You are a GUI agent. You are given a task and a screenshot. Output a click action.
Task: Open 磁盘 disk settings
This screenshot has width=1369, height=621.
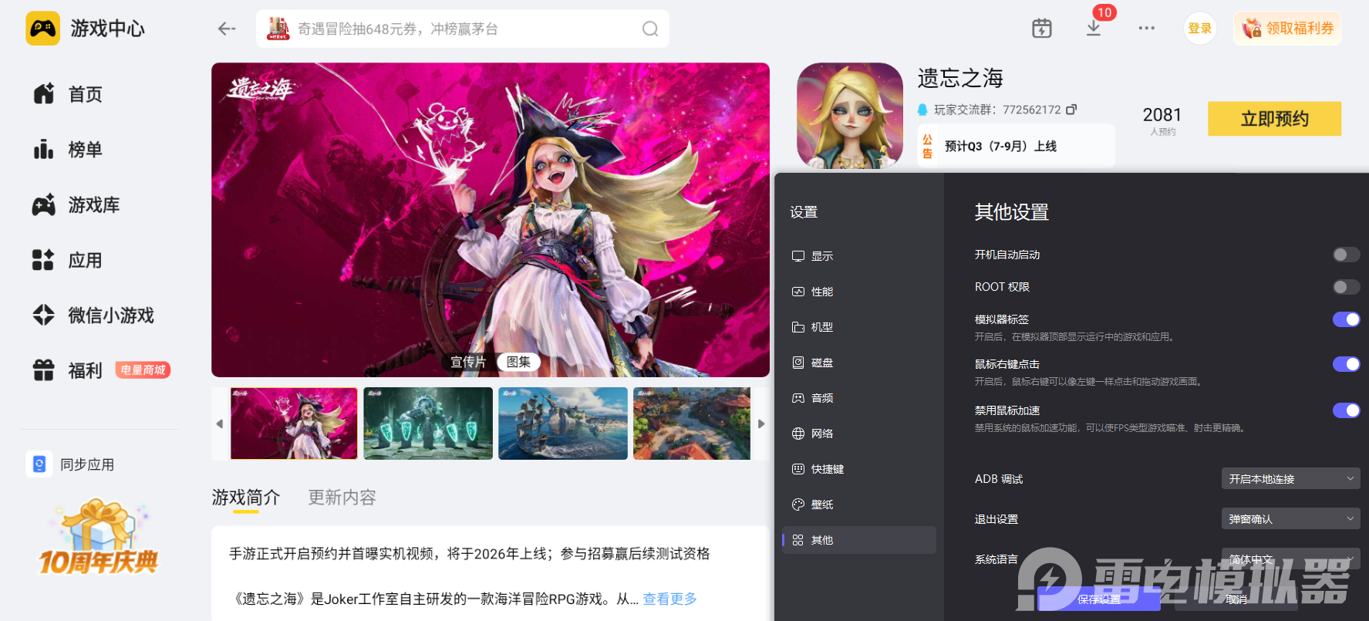pyautogui.click(x=859, y=363)
